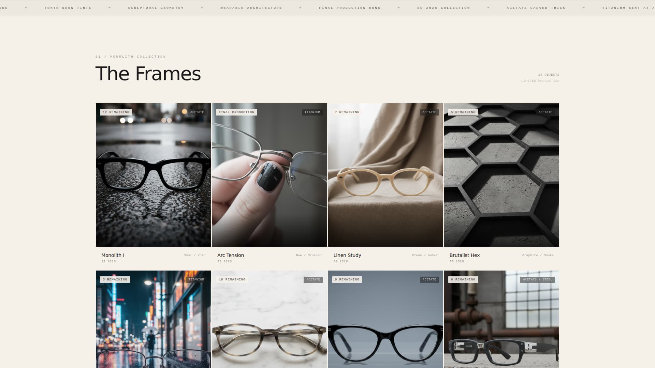The width and height of the screenshot is (655, 368).
Task: Click WEARABLE ARCHITECTURE in the ticker
Action: pyautogui.click(x=251, y=8)
